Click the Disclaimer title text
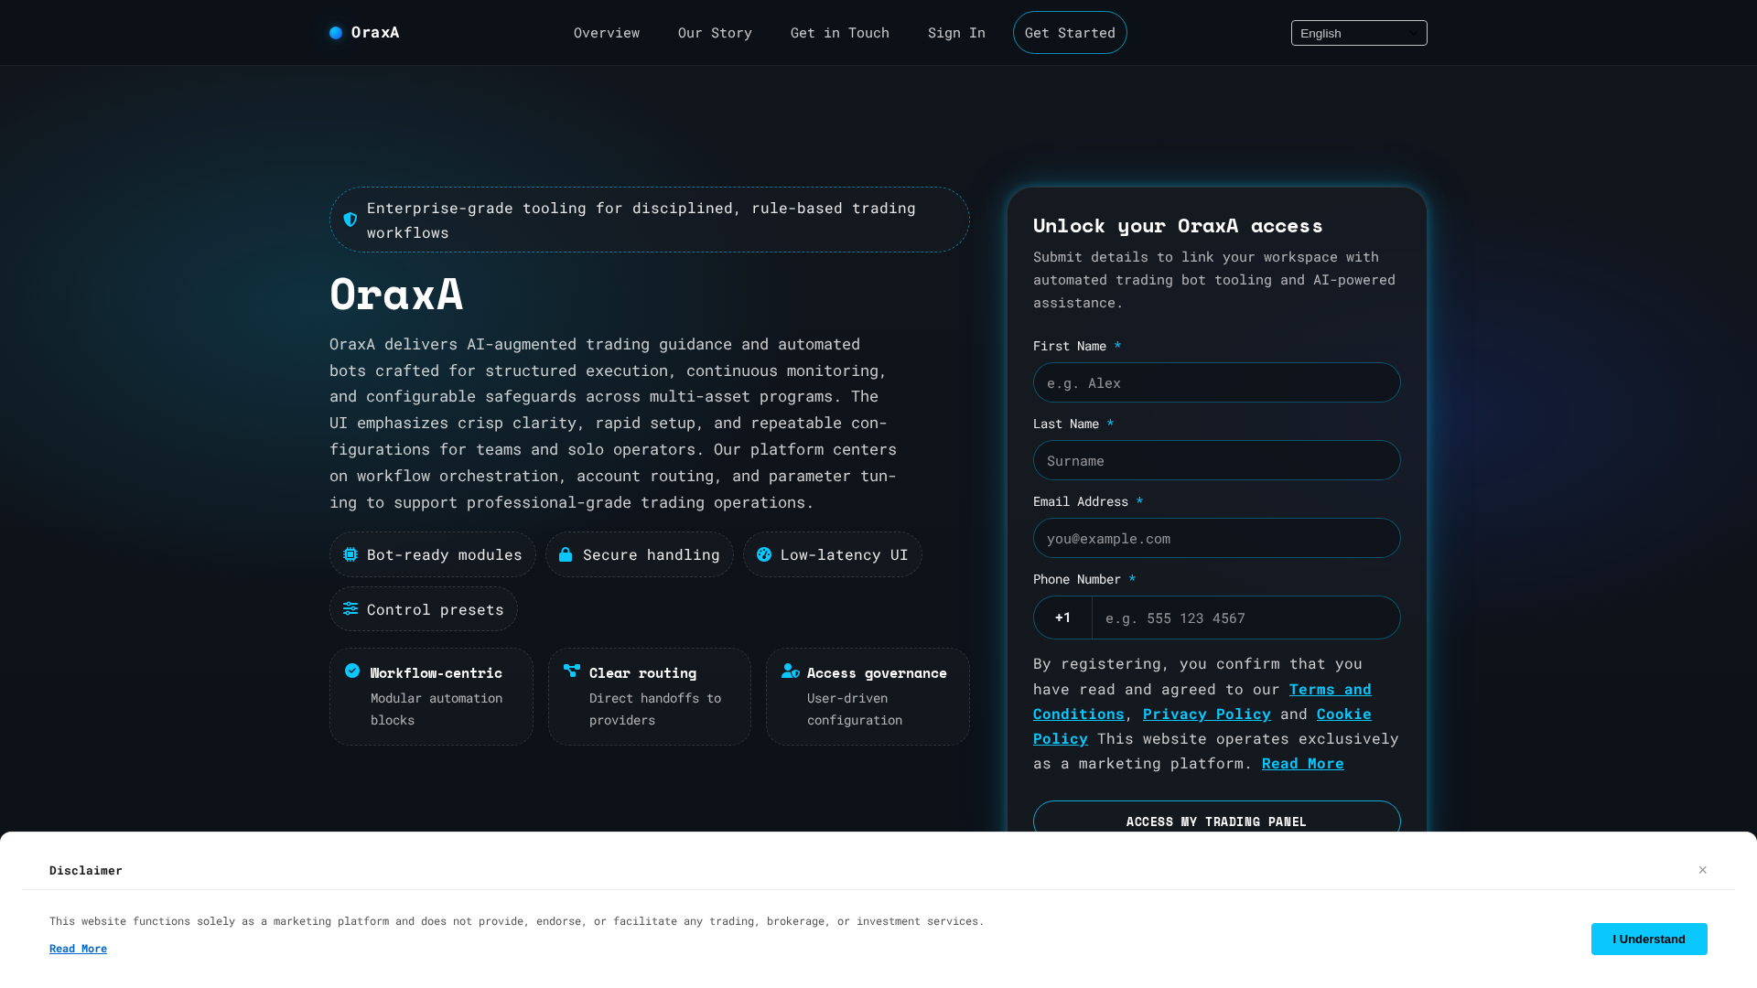Image resolution: width=1757 pixels, height=988 pixels. pos(86,870)
